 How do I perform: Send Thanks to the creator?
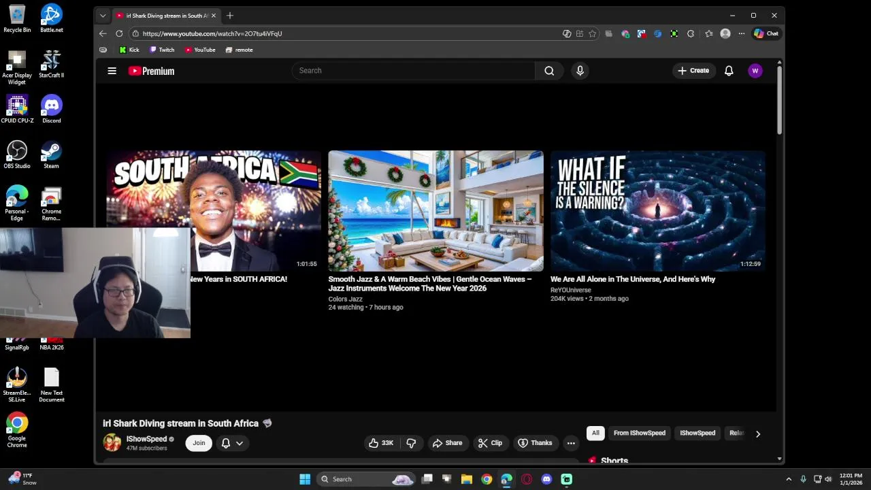point(535,443)
